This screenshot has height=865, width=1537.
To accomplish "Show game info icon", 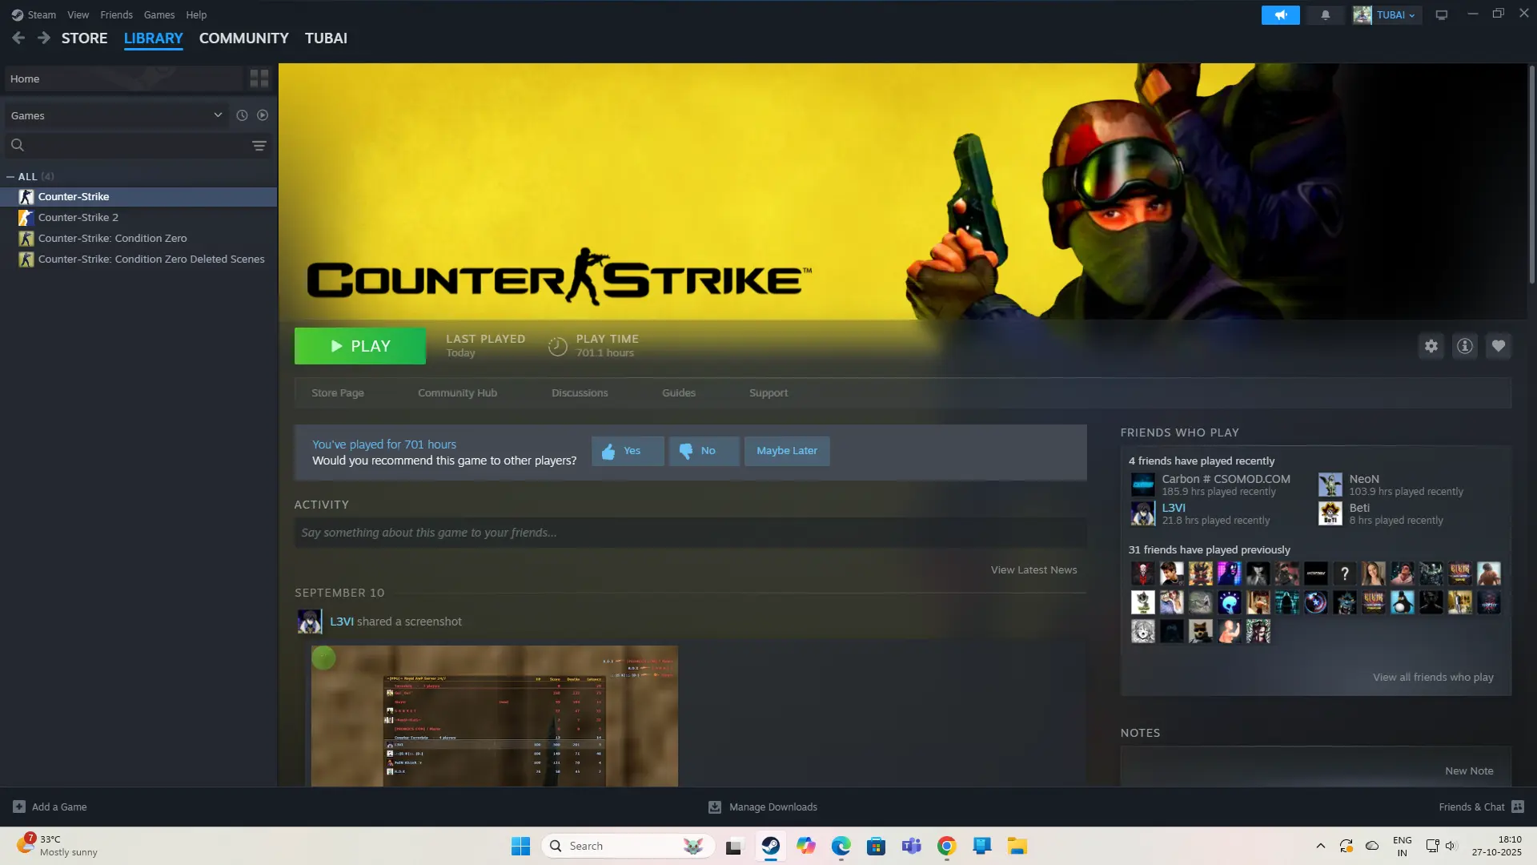I will [x=1465, y=346].
